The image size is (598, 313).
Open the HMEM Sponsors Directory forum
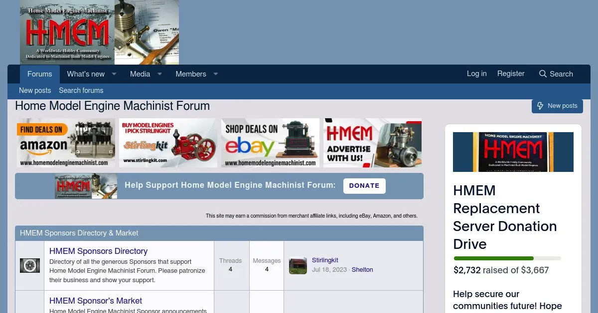(99, 251)
